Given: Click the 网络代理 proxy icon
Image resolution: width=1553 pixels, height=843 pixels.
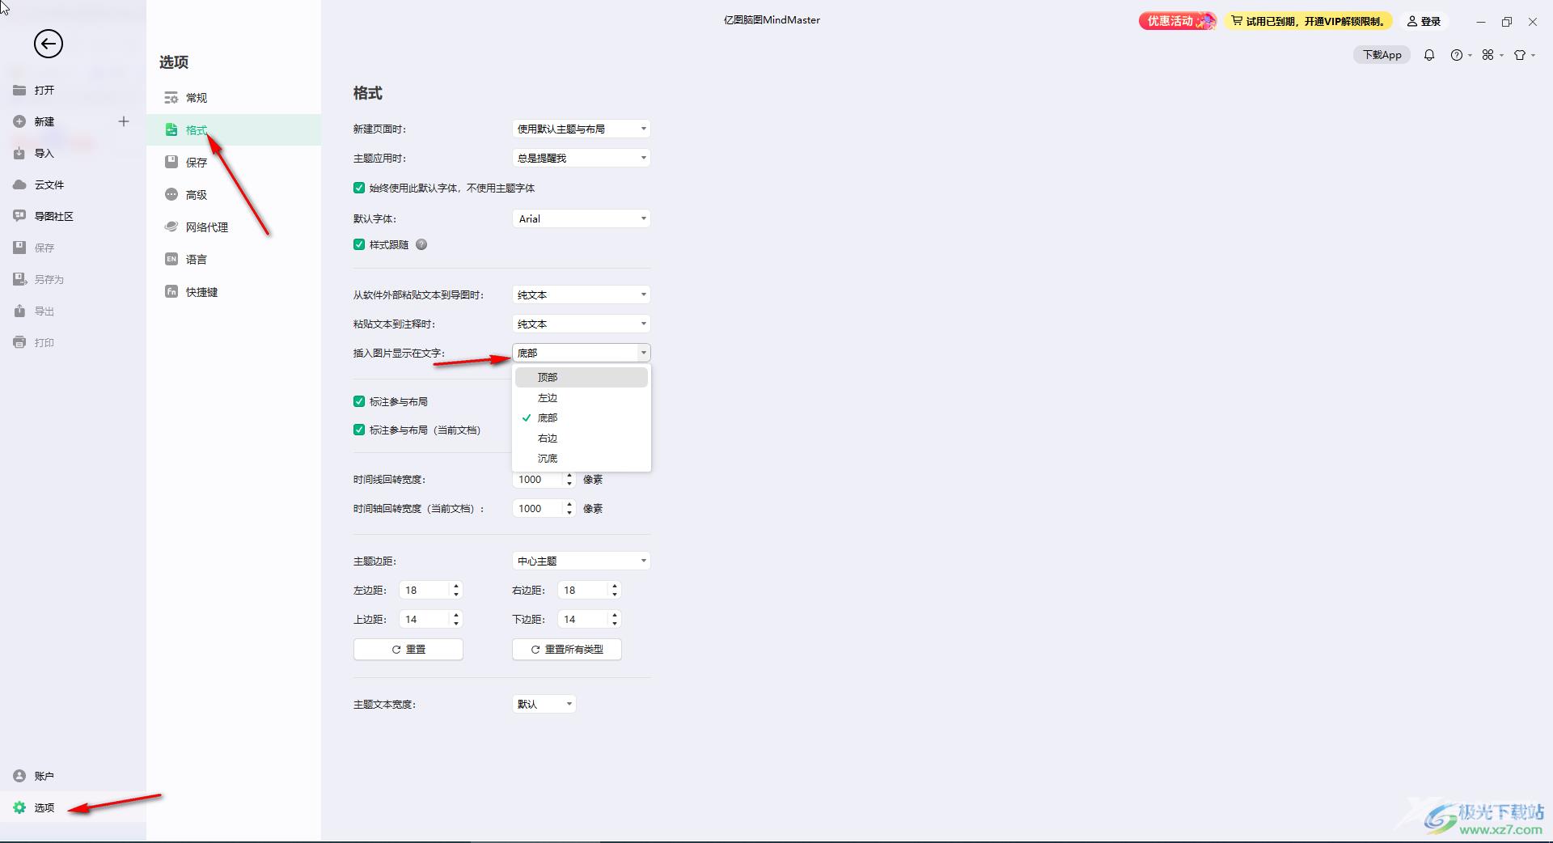Looking at the screenshot, I should point(171,227).
